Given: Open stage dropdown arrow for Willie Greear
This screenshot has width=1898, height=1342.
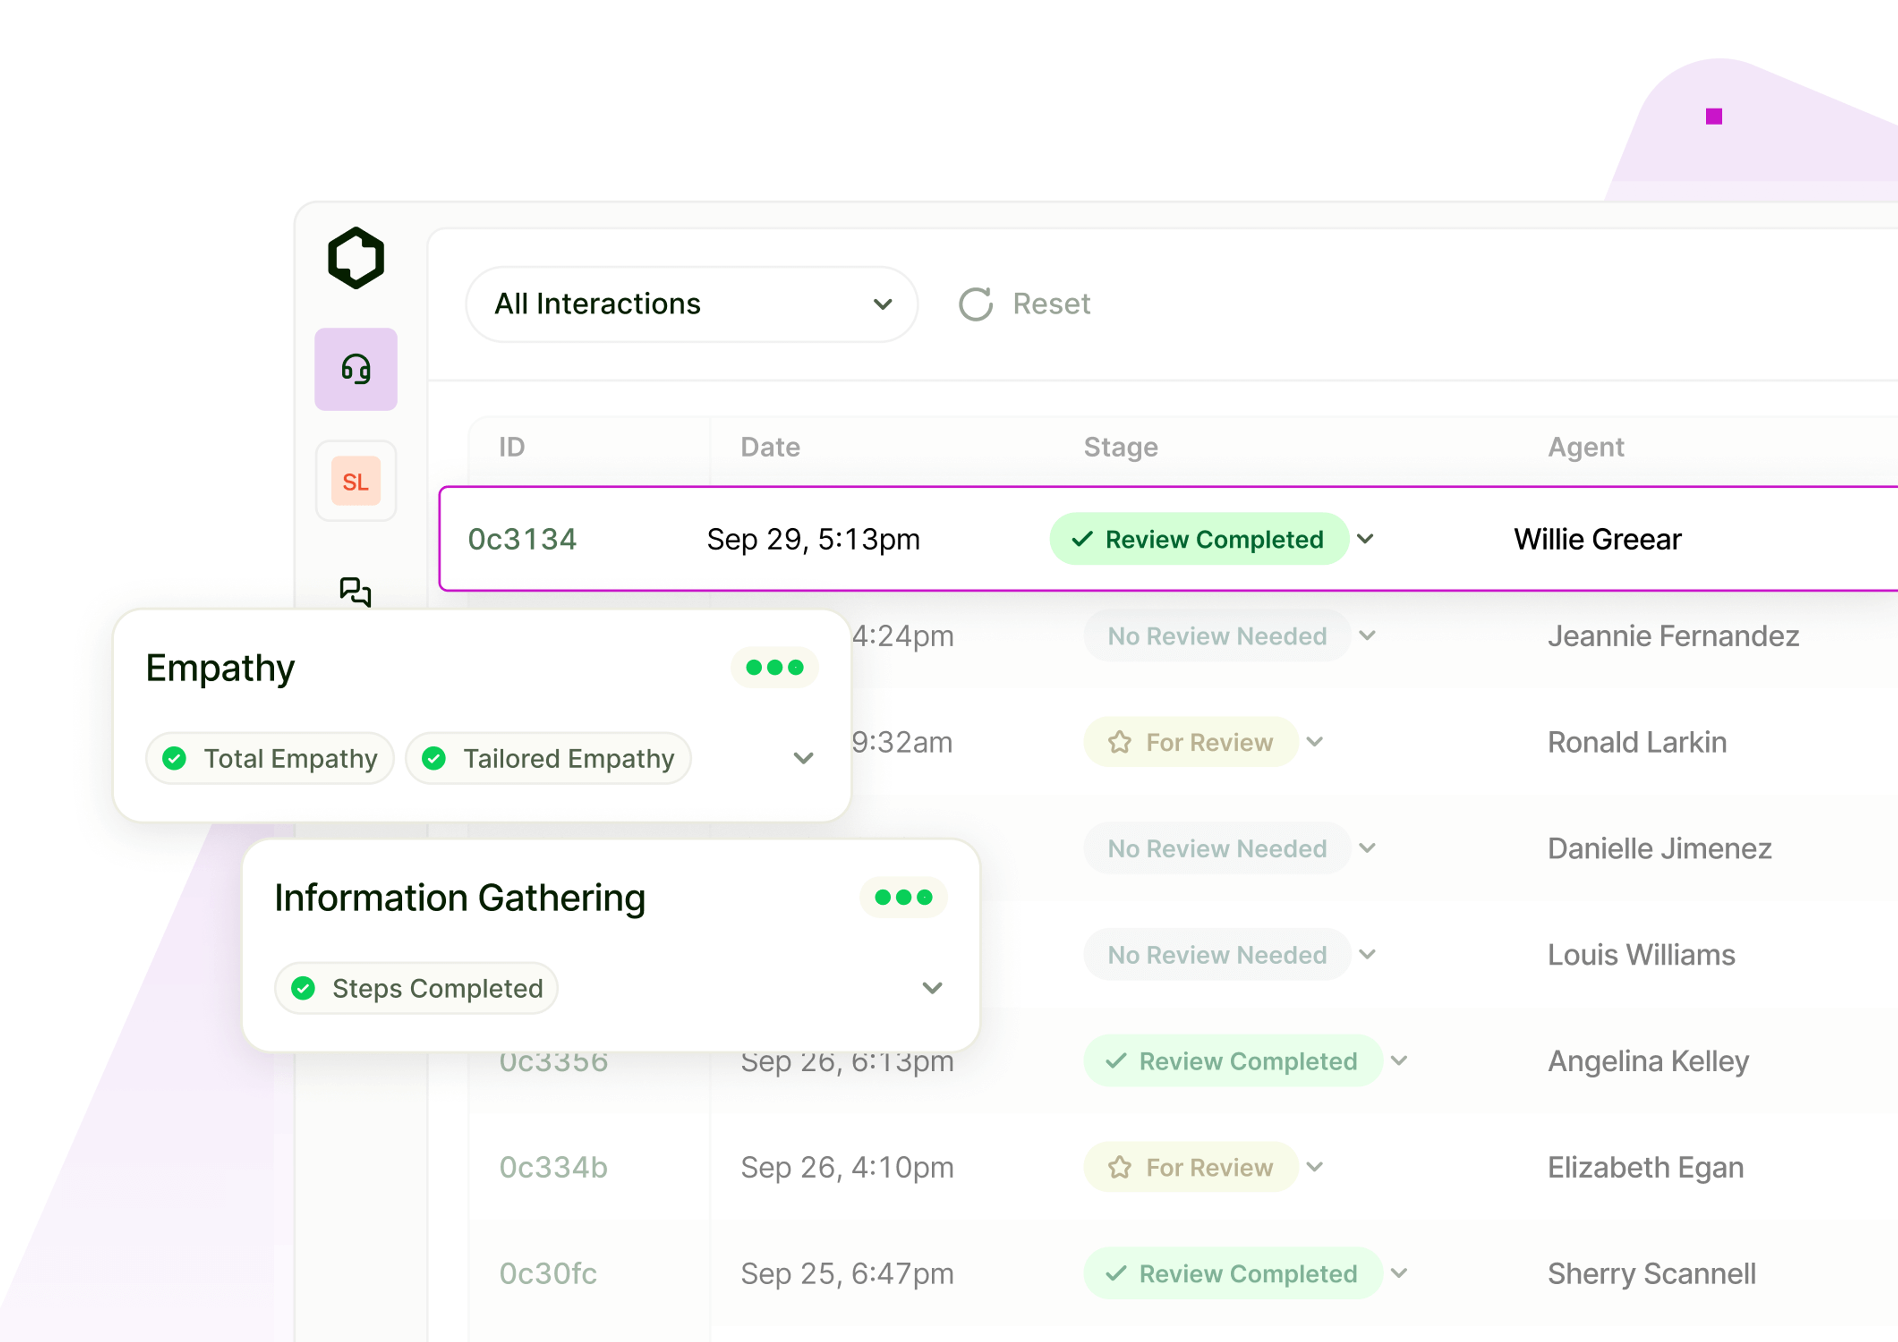Looking at the screenshot, I should click(x=1366, y=539).
